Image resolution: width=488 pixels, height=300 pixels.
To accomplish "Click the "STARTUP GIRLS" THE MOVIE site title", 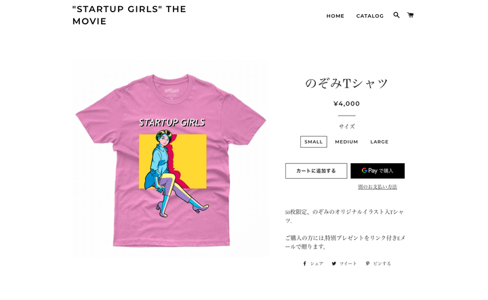I will (x=129, y=15).
